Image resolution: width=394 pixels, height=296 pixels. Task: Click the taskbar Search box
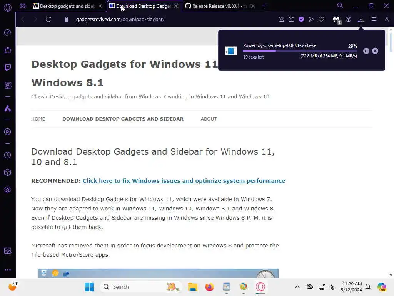click(142, 287)
